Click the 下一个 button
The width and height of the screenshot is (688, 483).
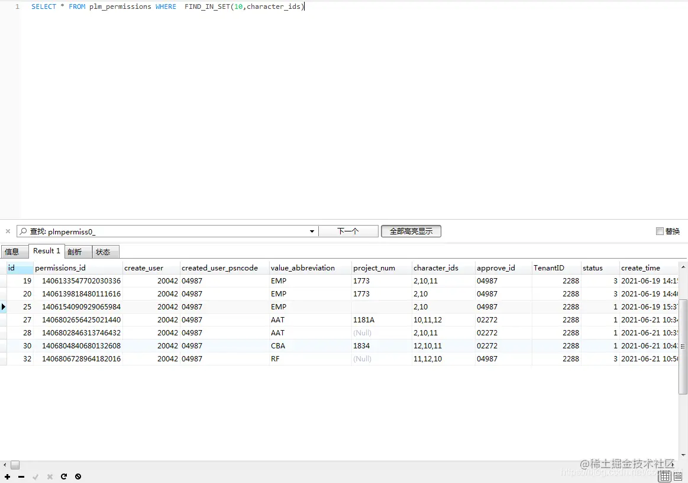(348, 231)
